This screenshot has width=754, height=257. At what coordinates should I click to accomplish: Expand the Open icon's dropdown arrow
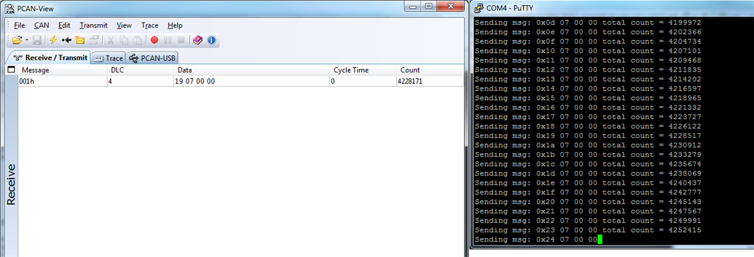click(26, 40)
